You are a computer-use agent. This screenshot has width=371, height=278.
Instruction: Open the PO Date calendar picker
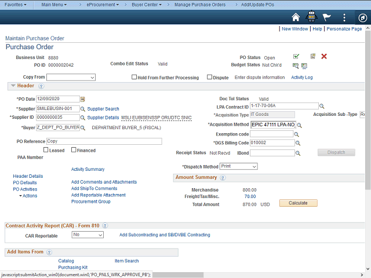[82, 99]
